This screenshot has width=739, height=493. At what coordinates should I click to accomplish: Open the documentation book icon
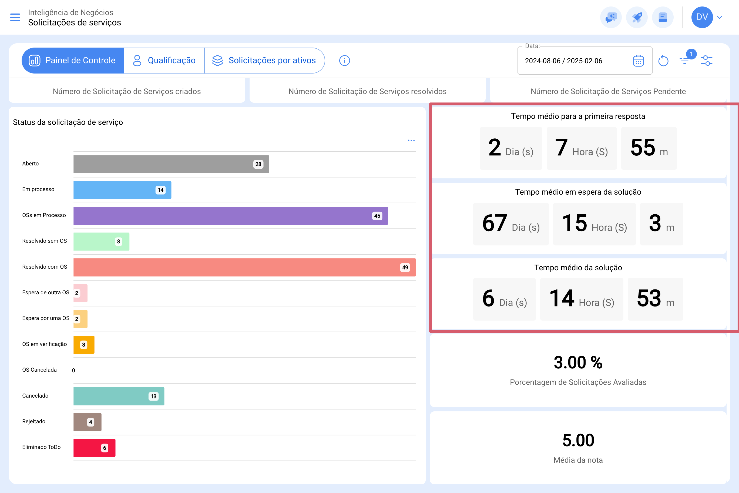coord(663,17)
